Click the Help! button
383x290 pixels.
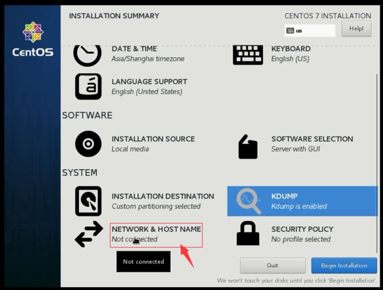coord(356,28)
